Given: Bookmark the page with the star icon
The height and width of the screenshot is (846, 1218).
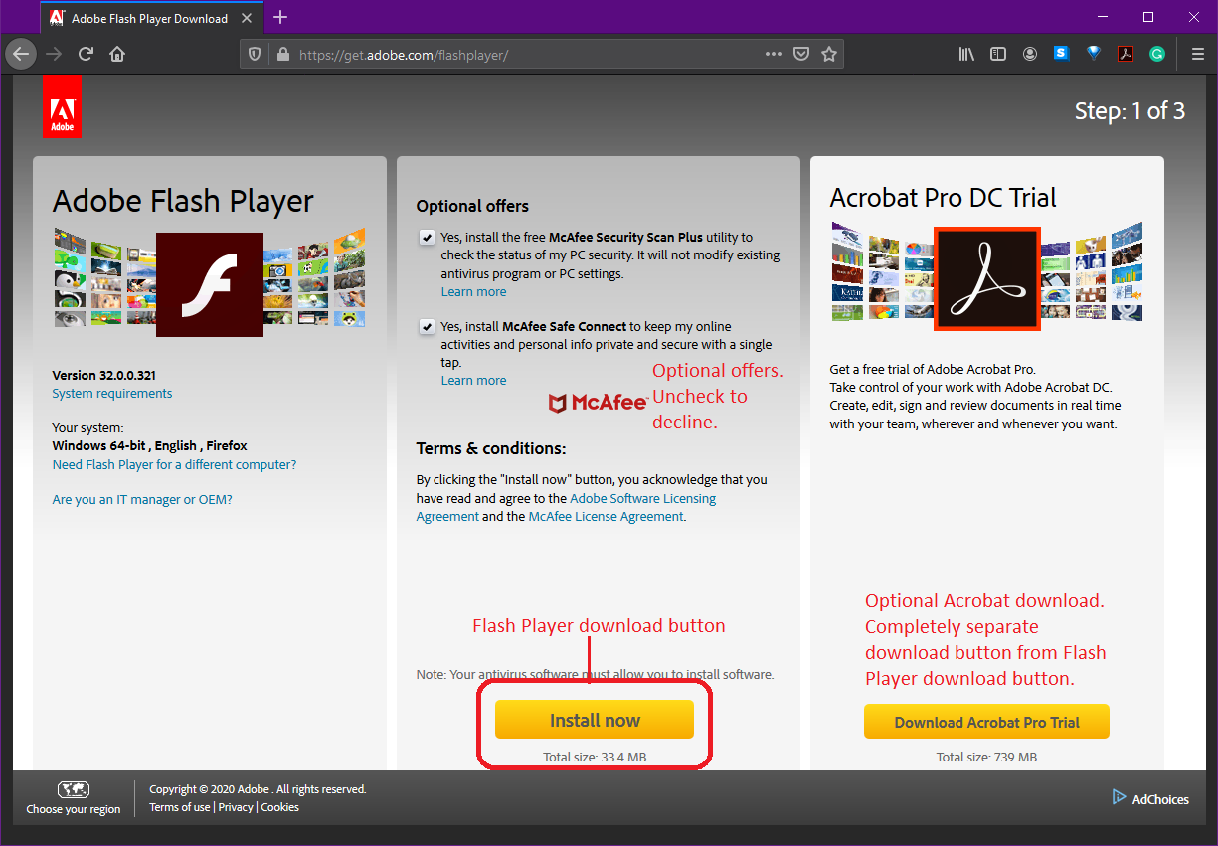Looking at the screenshot, I should coord(830,54).
